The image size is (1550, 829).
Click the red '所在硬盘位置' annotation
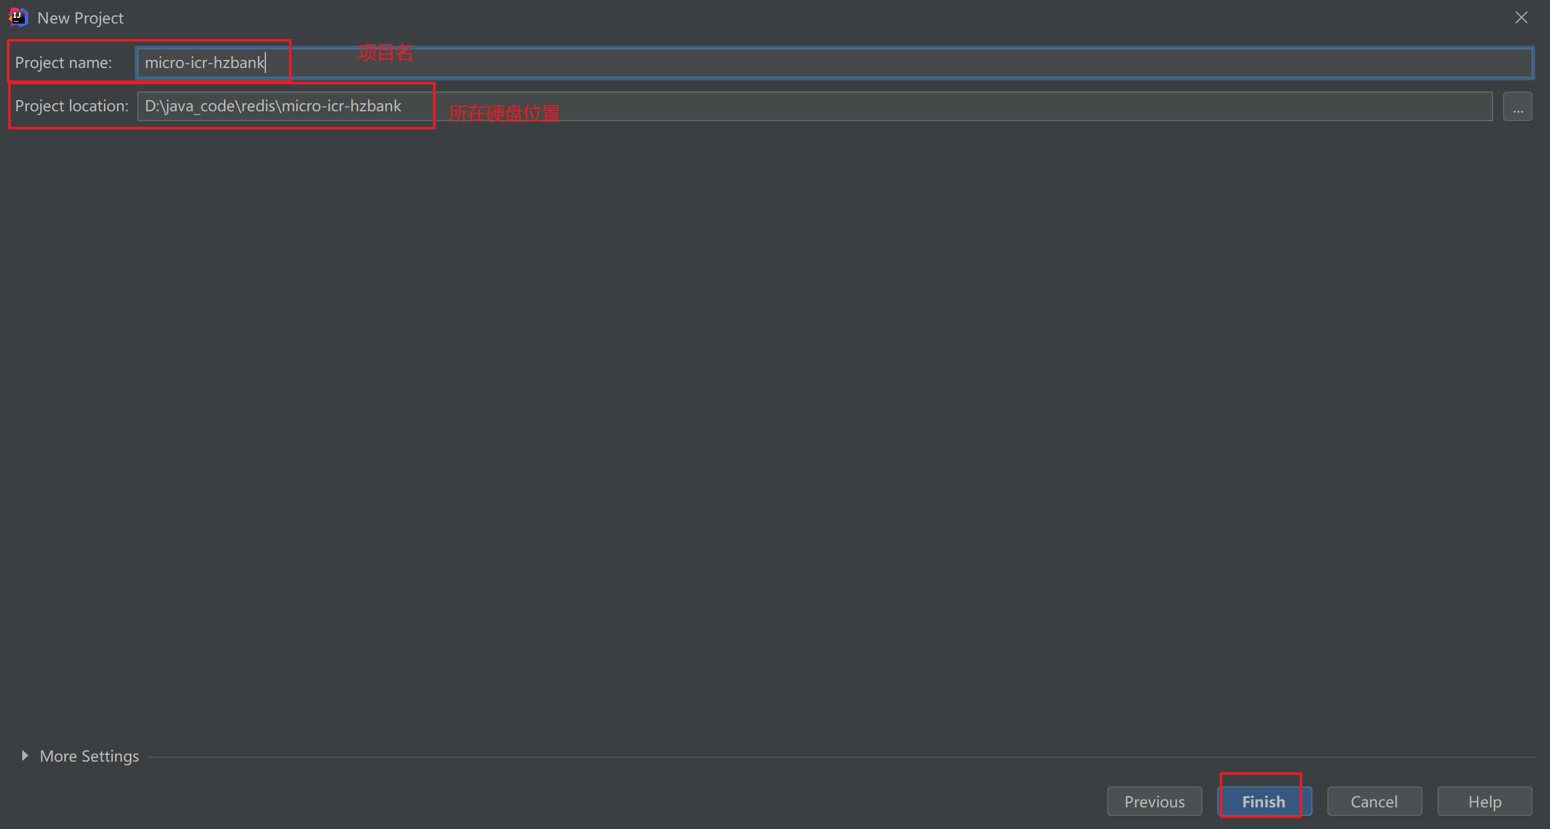[x=504, y=113]
